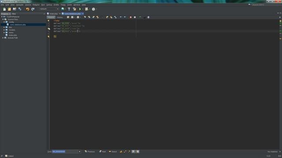This screenshot has width=282, height=158.
Task: Close the cons.database.php editor tab
Action: (x=83, y=14)
